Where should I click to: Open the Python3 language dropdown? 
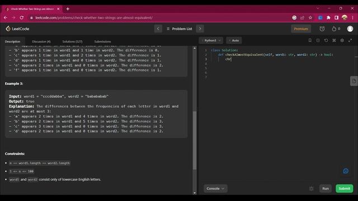[x=211, y=40]
